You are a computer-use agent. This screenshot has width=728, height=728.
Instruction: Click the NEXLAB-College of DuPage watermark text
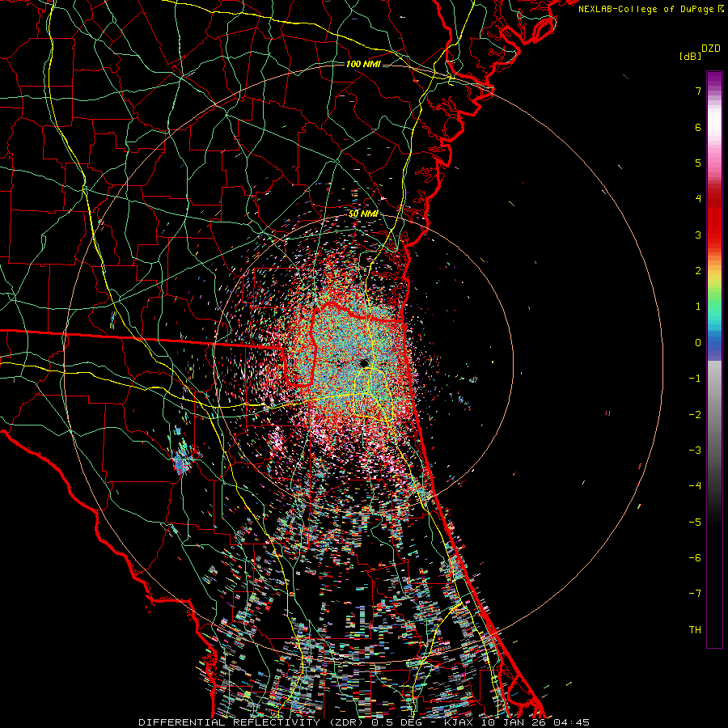click(650, 9)
